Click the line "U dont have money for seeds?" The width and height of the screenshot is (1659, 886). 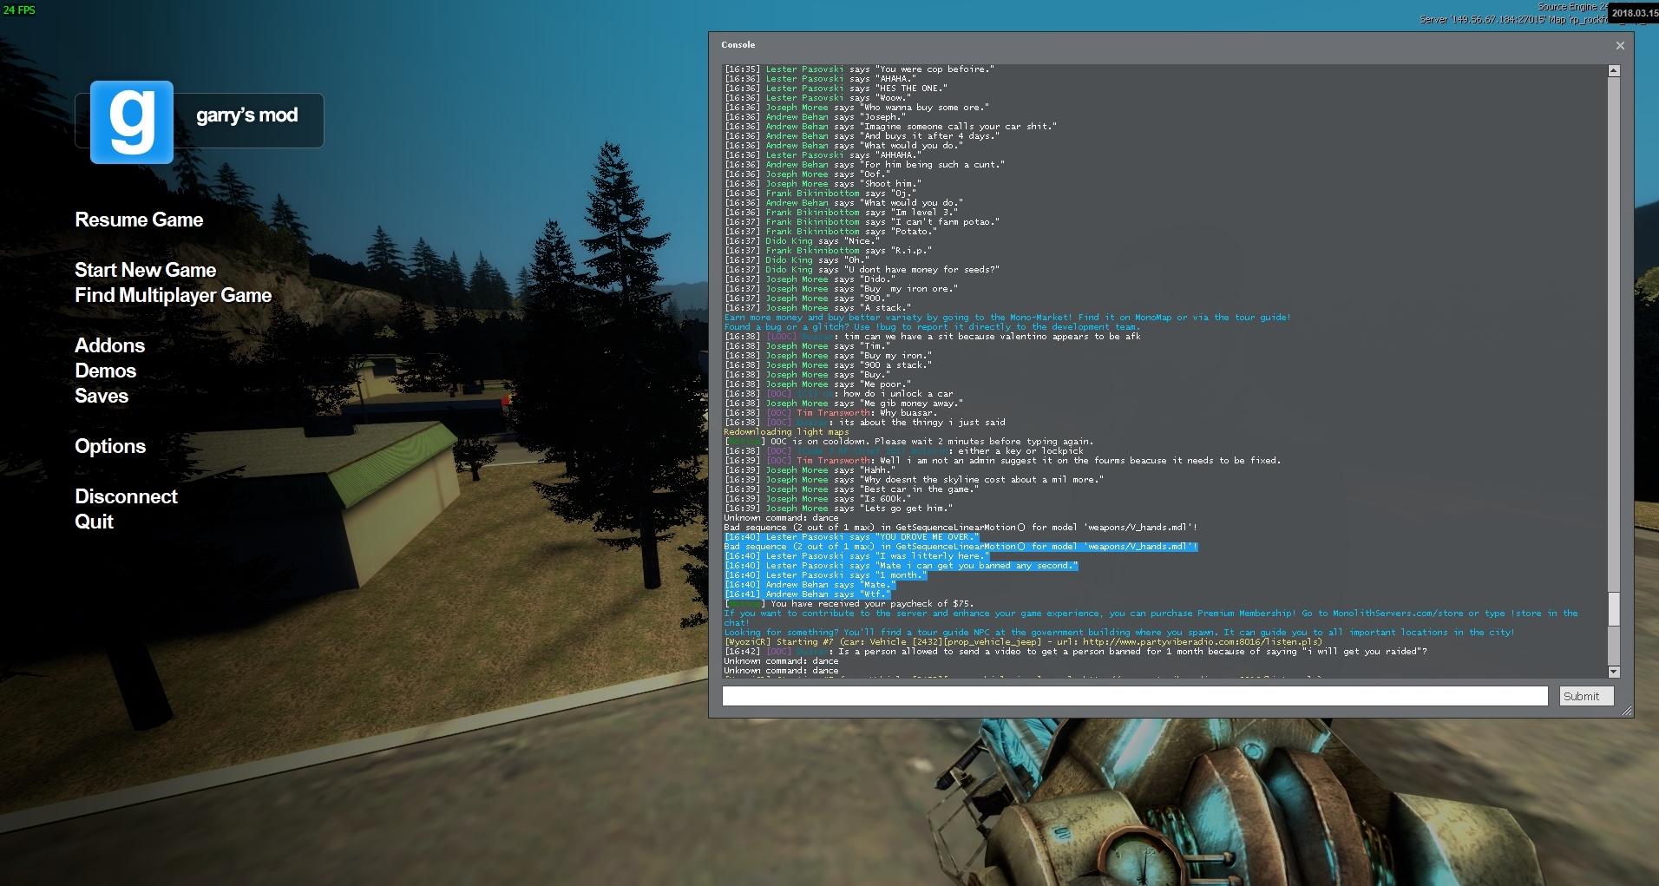(862, 270)
